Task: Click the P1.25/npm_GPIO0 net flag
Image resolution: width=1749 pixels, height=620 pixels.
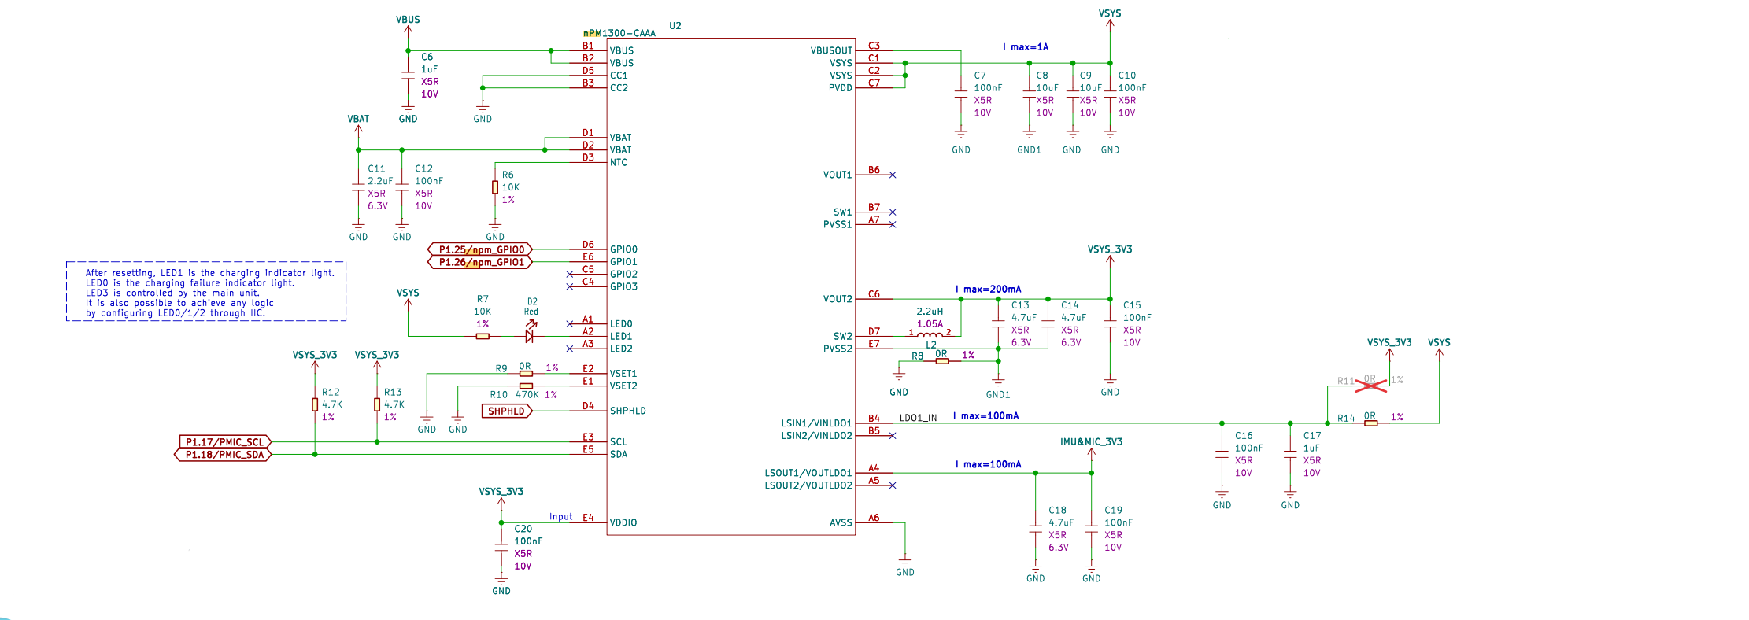Action: [x=480, y=249]
